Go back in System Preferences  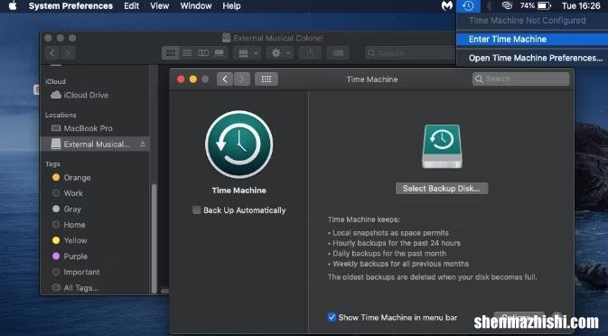[x=225, y=79]
